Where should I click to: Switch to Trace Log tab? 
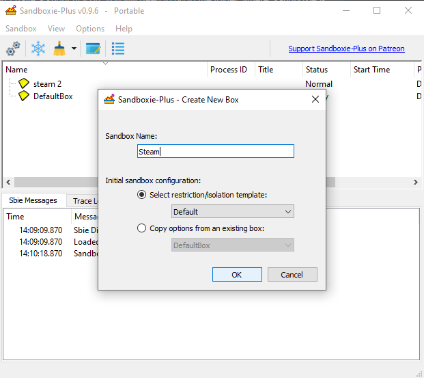pyautogui.click(x=83, y=201)
